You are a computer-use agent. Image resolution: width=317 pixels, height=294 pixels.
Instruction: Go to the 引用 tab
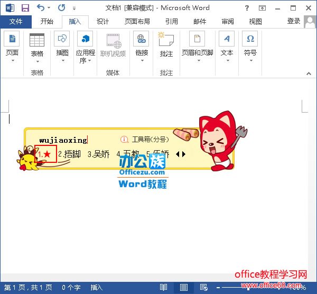[x=171, y=22]
